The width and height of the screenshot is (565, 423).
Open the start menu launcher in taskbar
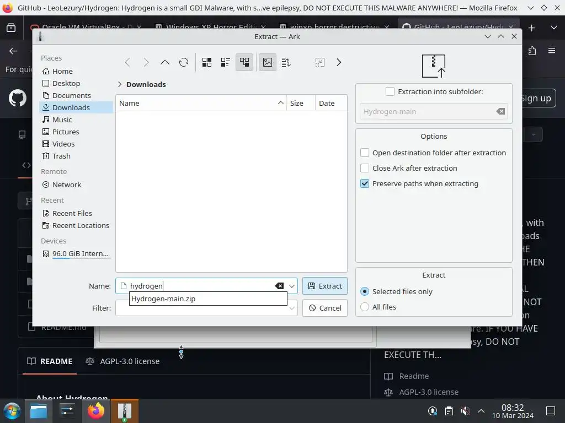click(x=12, y=411)
